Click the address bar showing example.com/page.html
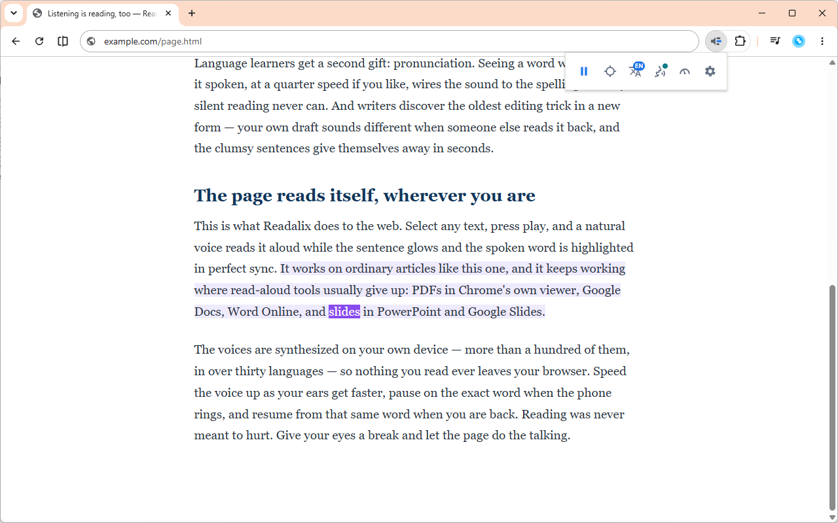The height and width of the screenshot is (523, 838). (390, 41)
